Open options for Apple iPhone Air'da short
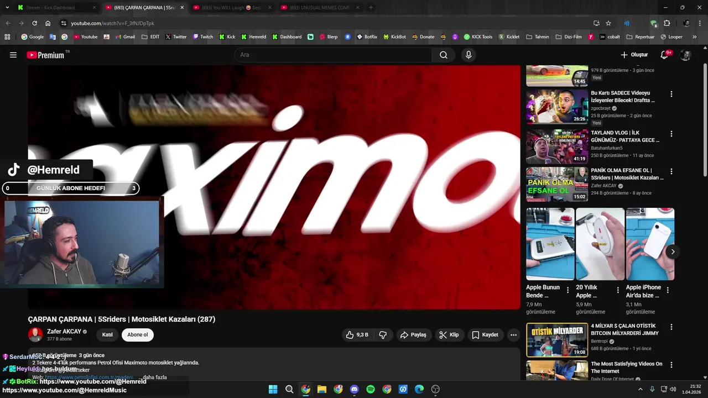 point(668,290)
